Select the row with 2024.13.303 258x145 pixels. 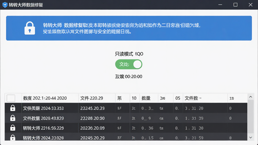(126, 108)
